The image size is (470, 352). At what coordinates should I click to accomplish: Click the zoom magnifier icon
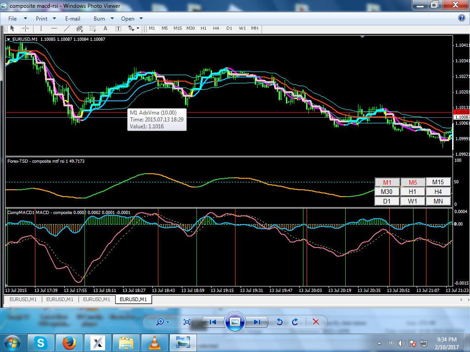point(160,322)
